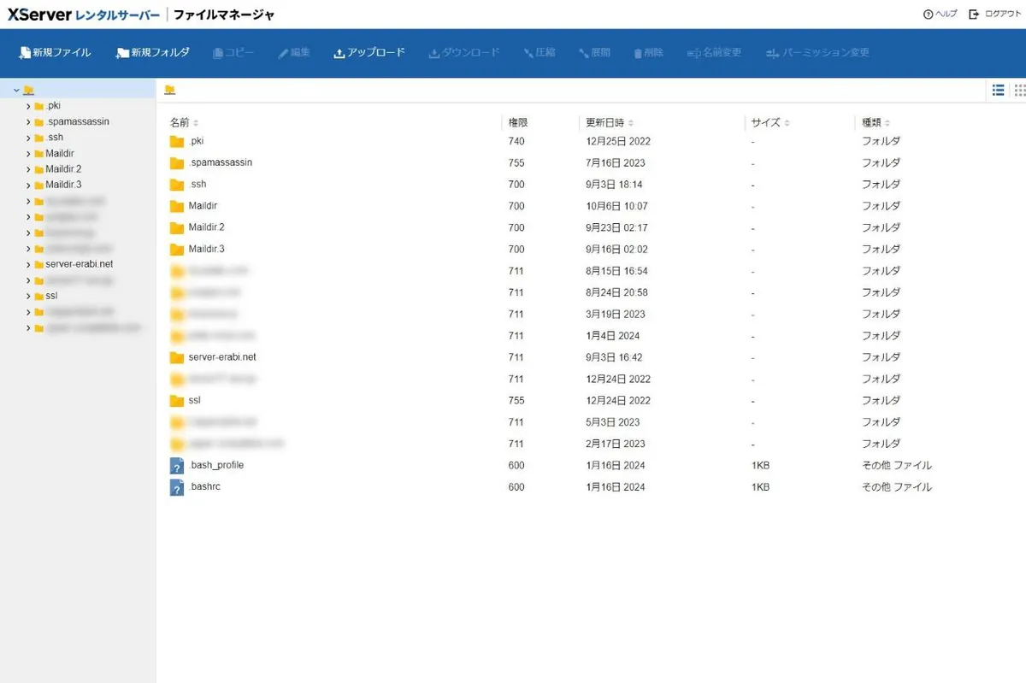Expand .spamassassin in the sidebar tree
1026x683 pixels.
[28, 122]
